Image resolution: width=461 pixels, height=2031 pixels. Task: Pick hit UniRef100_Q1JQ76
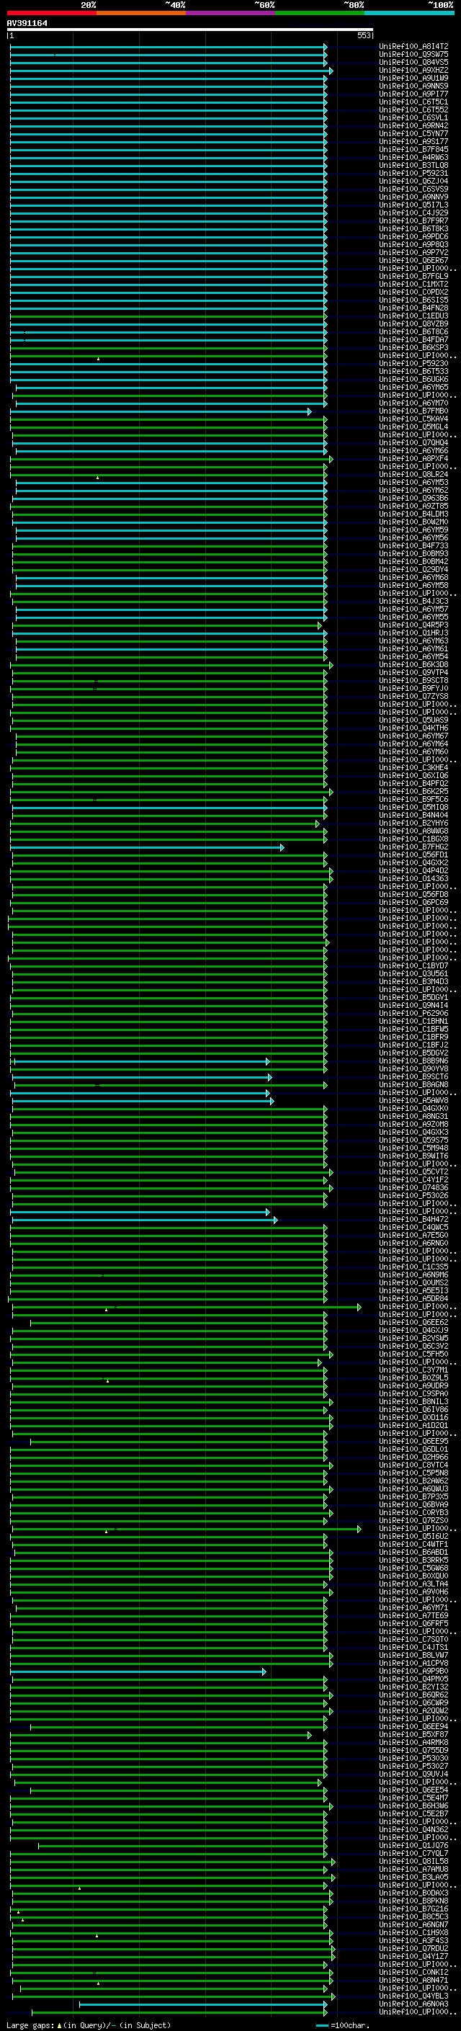(413, 1845)
